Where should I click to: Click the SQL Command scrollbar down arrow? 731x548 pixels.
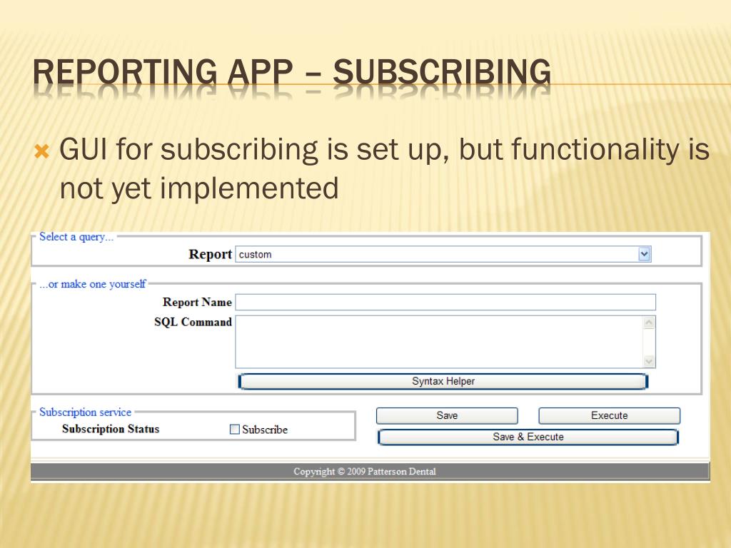click(648, 360)
